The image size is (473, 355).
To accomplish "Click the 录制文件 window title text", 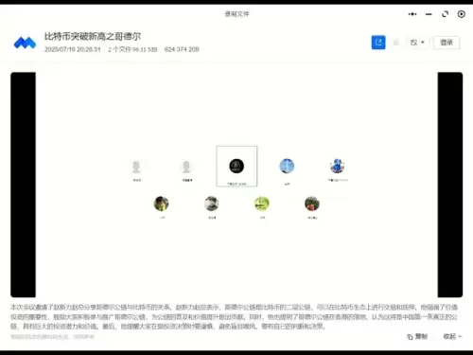I will tap(236, 14).
